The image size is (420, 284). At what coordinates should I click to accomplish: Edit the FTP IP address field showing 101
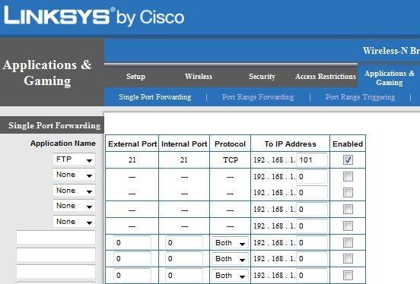[312, 160]
